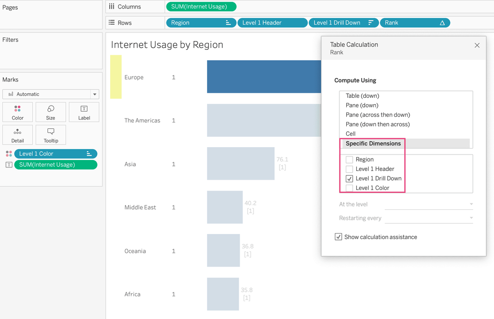Close the Table Calculation dialog
Screen dimensions: 494x319
pos(477,45)
